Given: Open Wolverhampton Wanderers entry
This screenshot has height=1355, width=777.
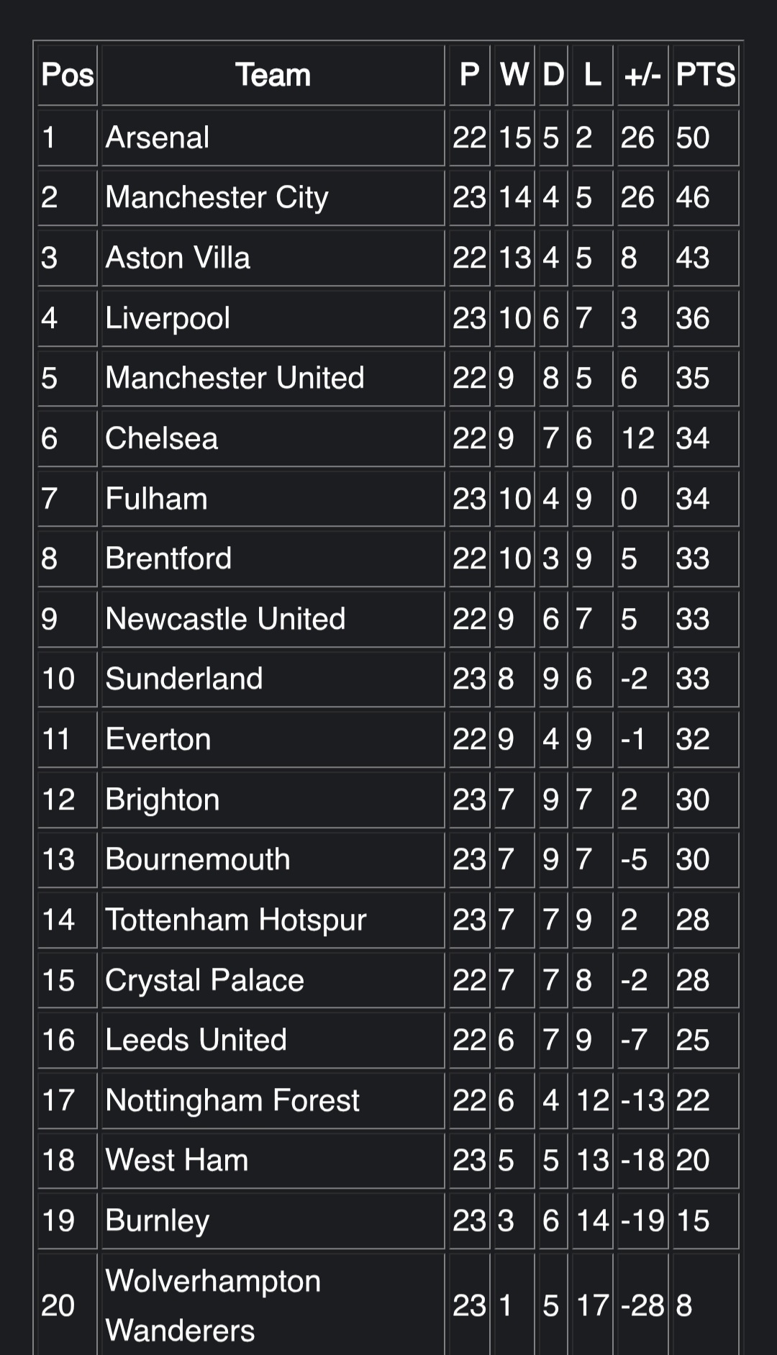Looking at the screenshot, I should pyautogui.click(x=213, y=1305).
